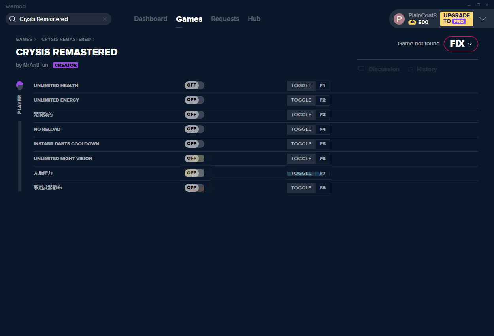The width and height of the screenshot is (494, 336).
Task: Open the MrAntiFun creator link
Action: click(x=35, y=65)
